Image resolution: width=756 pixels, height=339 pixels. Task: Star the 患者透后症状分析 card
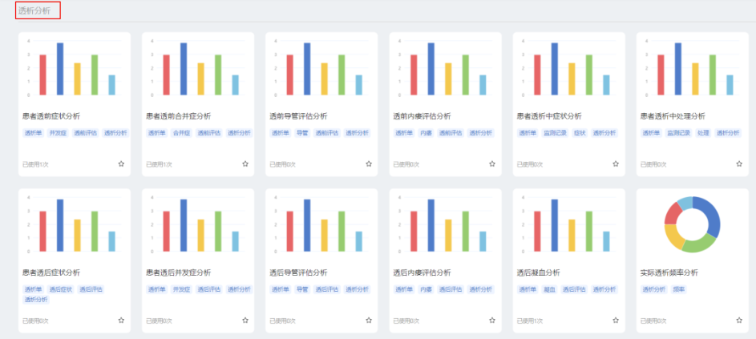(x=121, y=320)
